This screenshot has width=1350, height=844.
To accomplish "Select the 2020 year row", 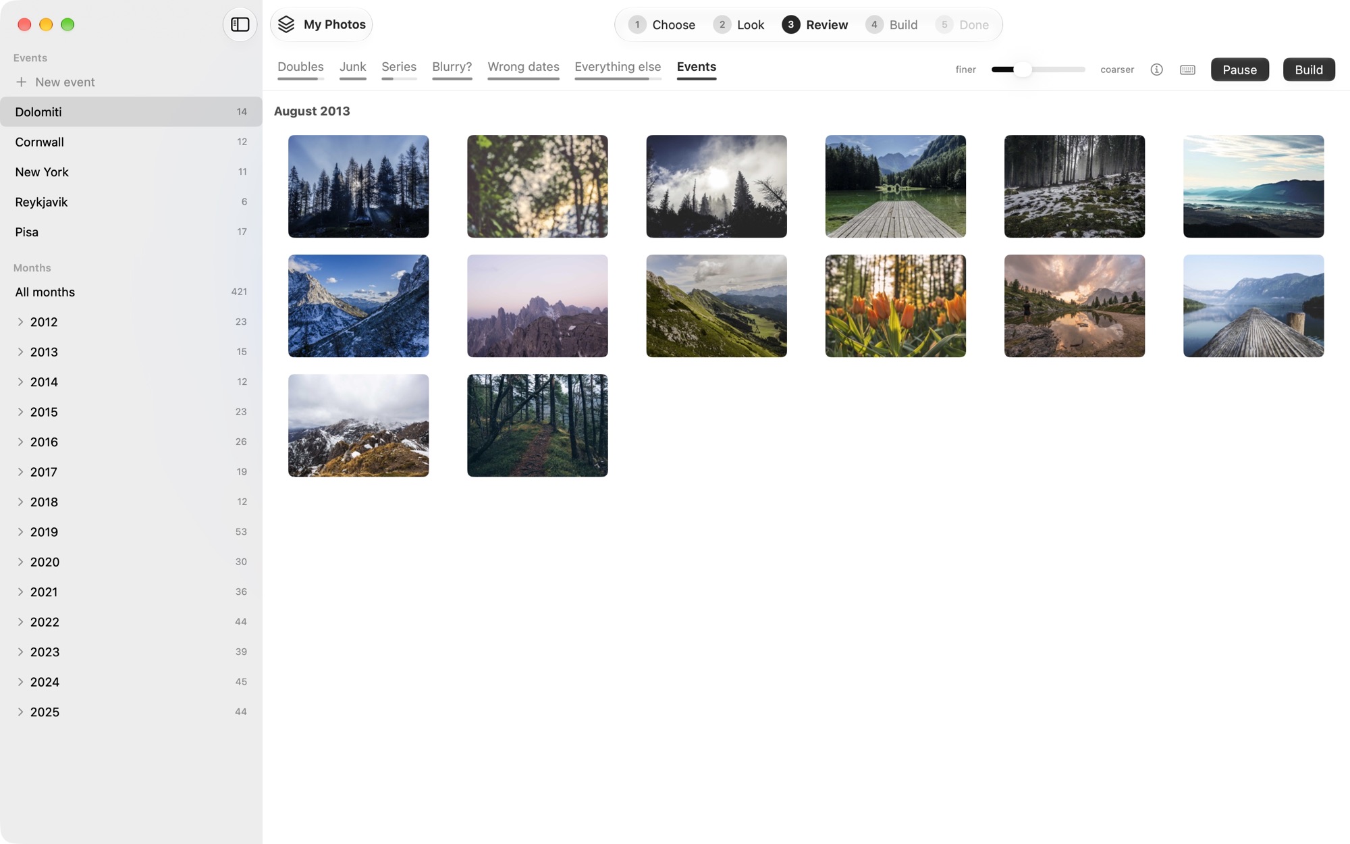I will [131, 562].
